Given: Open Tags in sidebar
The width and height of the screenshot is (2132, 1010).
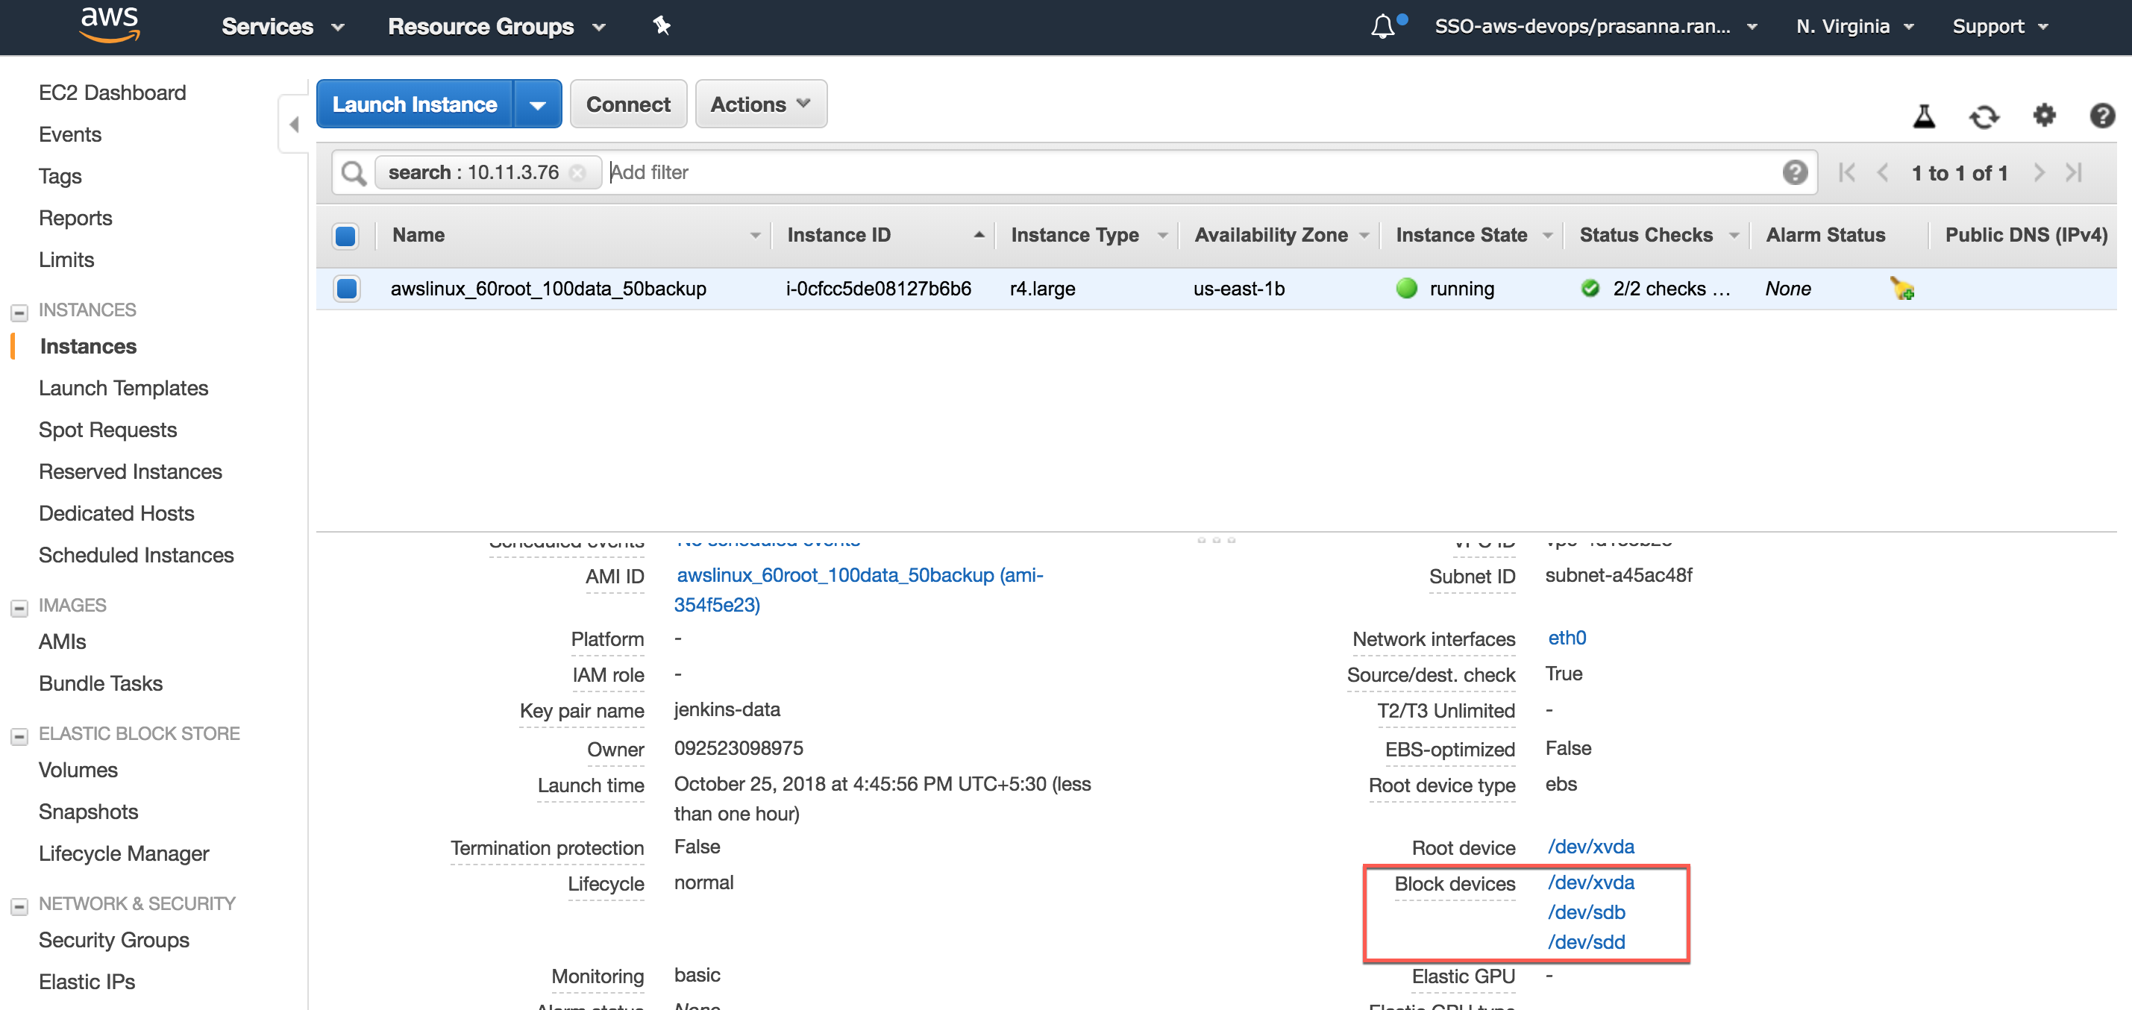Looking at the screenshot, I should coord(60,176).
